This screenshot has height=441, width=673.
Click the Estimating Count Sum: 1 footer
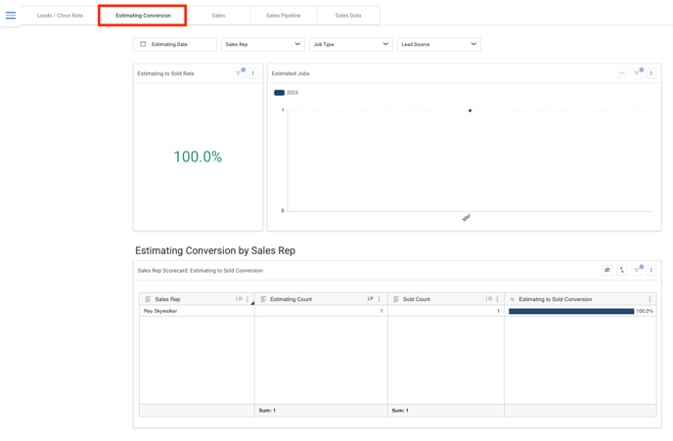pyautogui.click(x=267, y=411)
